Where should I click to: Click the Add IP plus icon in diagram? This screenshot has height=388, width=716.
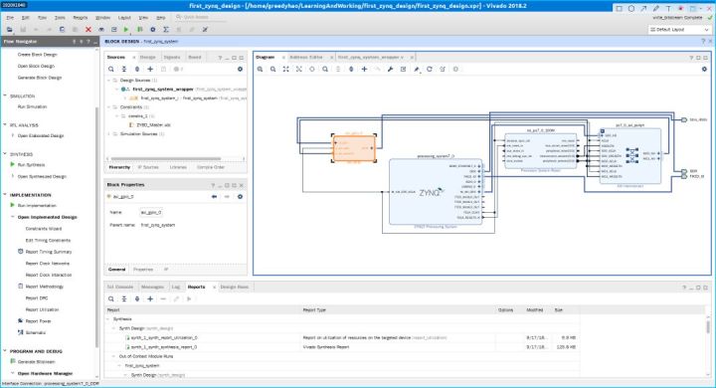pos(364,69)
